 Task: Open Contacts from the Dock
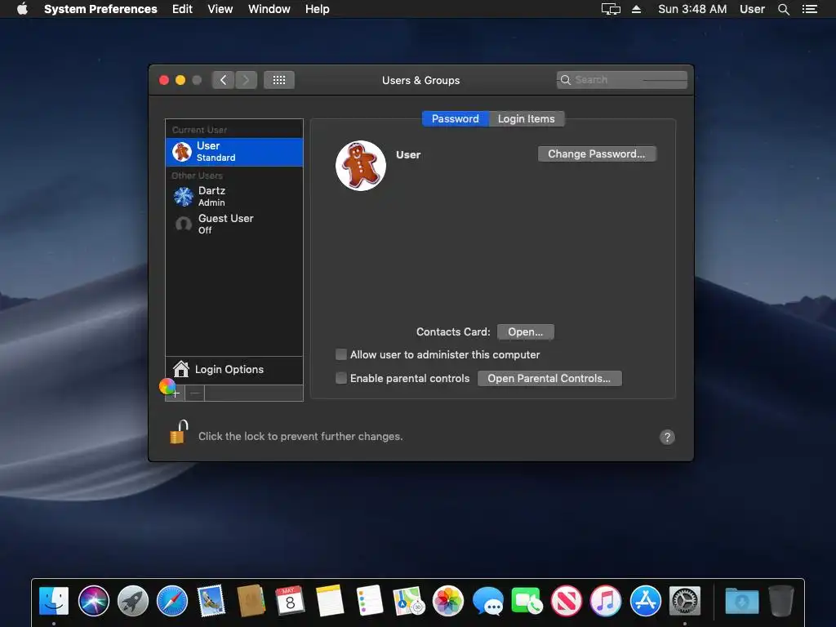coord(251,601)
